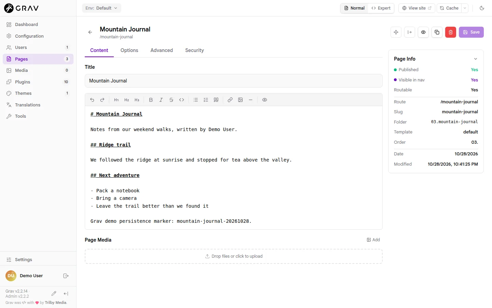Click the Save button
The width and height of the screenshot is (492, 308).
[x=471, y=32]
